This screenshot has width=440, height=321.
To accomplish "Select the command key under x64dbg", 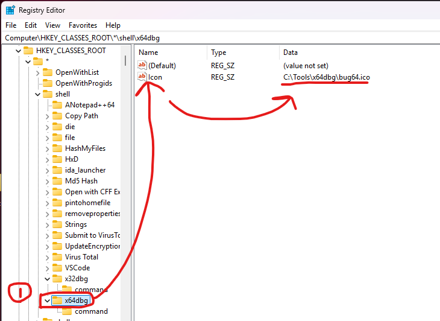I will click(x=91, y=311).
